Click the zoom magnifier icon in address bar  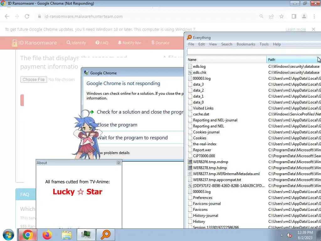pyautogui.click(x=261, y=16)
